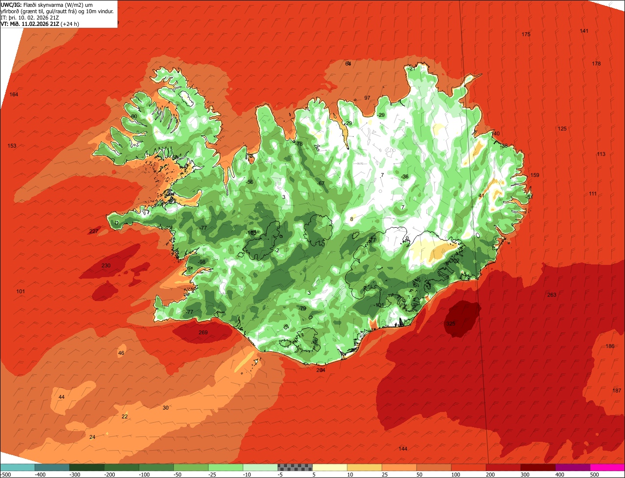Pick the legend swatch between -50 and -25

tap(191, 467)
